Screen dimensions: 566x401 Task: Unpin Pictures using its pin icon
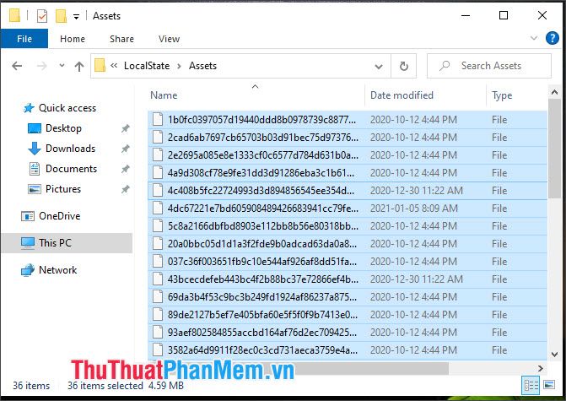coord(125,189)
